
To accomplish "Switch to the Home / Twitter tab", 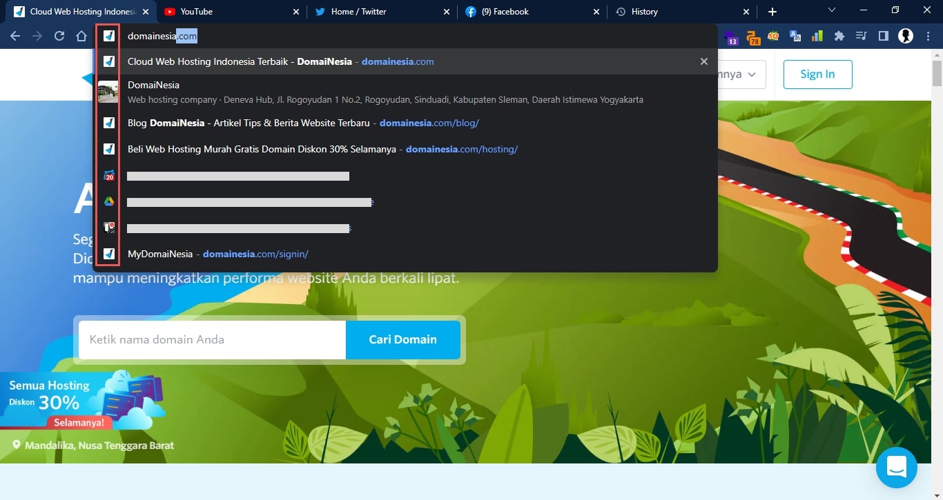I will click(382, 12).
